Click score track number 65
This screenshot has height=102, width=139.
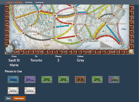pyautogui.click(x=88, y=52)
